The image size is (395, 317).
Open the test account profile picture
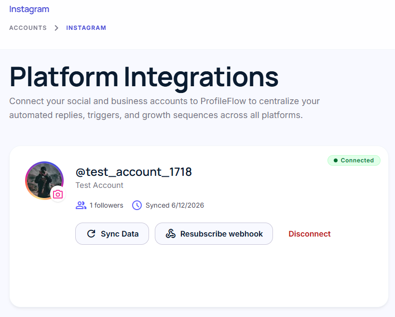coord(44,181)
